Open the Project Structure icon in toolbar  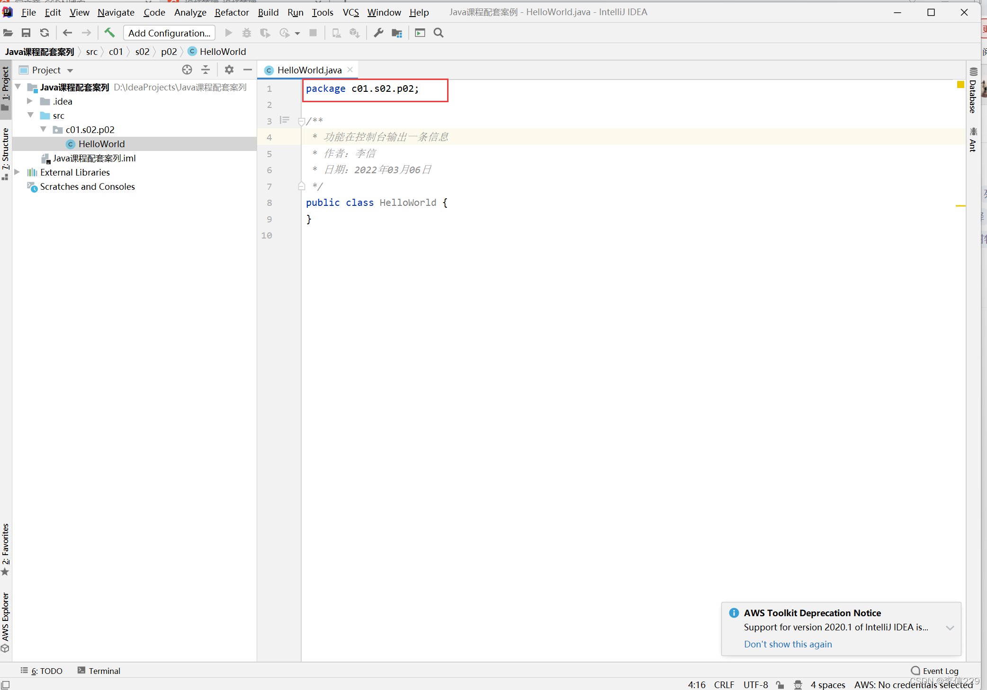click(x=397, y=33)
